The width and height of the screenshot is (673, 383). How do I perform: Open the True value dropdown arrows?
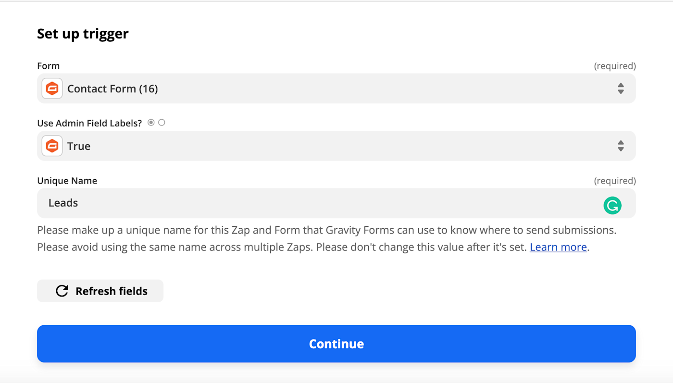pos(621,146)
